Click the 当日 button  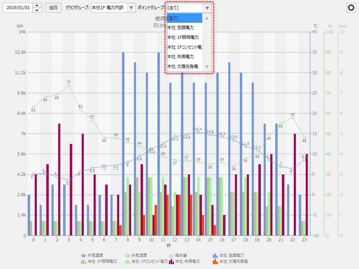tap(53, 8)
